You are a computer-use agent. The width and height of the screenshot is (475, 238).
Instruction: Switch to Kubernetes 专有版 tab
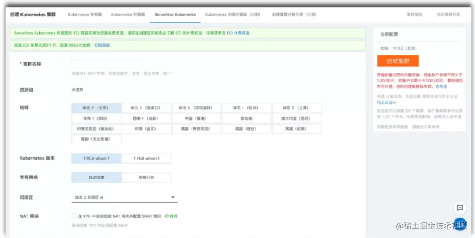coord(85,15)
